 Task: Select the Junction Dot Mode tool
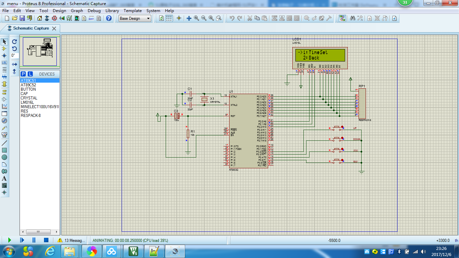click(x=4, y=56)
